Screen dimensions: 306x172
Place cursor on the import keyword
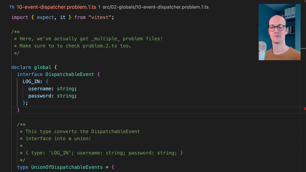coord(20,17)
